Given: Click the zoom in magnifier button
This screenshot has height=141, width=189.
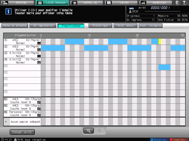Looking at the screenshot, I should pos(99,131).
